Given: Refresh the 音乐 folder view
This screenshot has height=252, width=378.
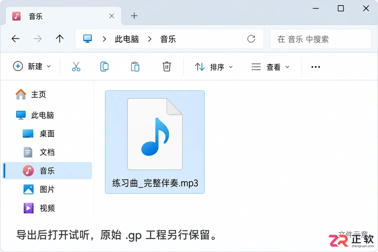Looking at the screenshot, I should coord(251,39).
